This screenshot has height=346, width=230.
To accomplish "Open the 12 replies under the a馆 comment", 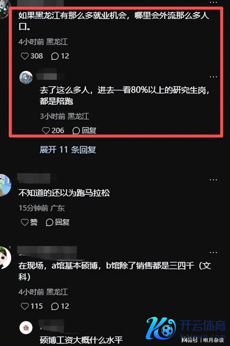I will 60,306.
